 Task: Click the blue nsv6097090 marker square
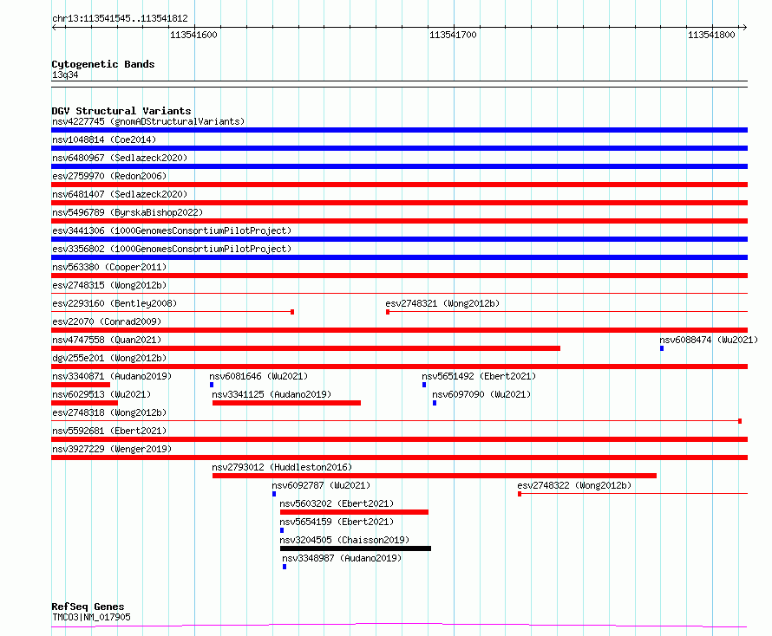(435, 403)
